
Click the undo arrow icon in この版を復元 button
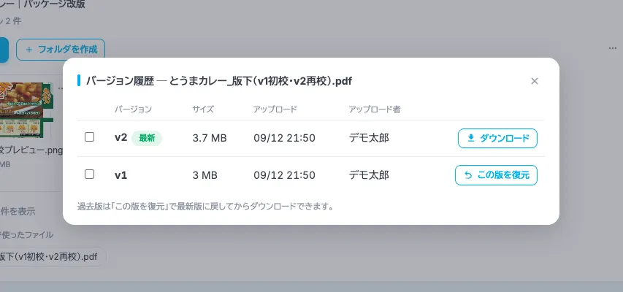[x=468, y=175]
